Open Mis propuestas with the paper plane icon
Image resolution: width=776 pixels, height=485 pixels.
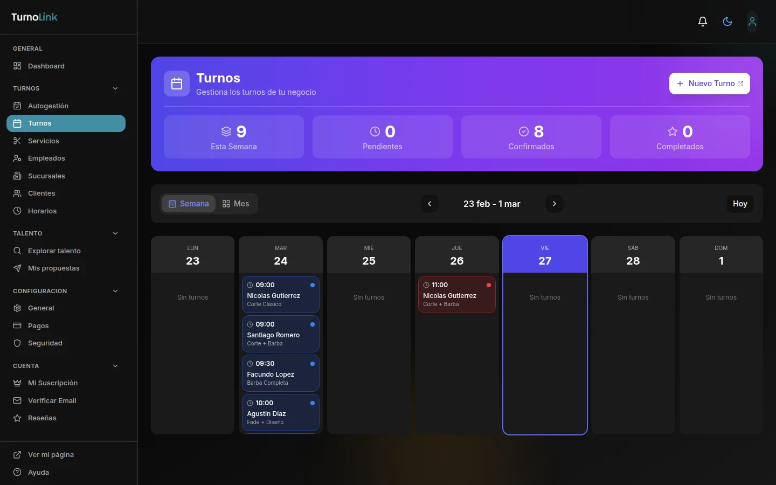tap(53, 268)
